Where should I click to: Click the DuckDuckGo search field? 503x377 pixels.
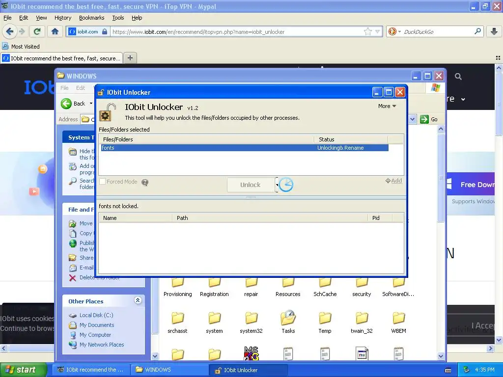tap(438, 32)
